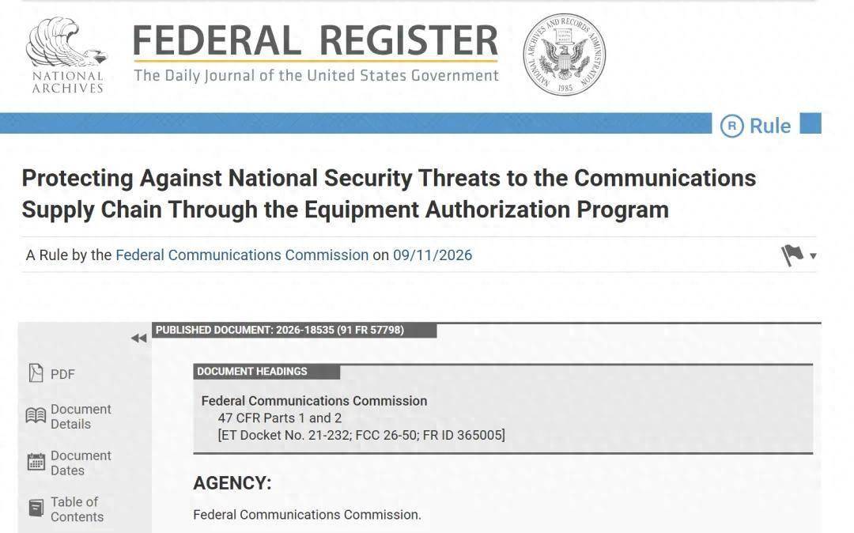Open the PDF document icon
The width and height of the screenshot is (854, 533).
[36, 373]
